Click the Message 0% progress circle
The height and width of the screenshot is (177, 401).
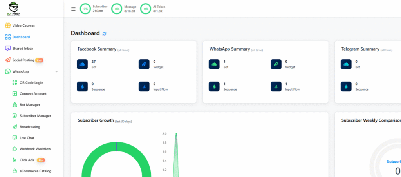(x=117, y=9)
